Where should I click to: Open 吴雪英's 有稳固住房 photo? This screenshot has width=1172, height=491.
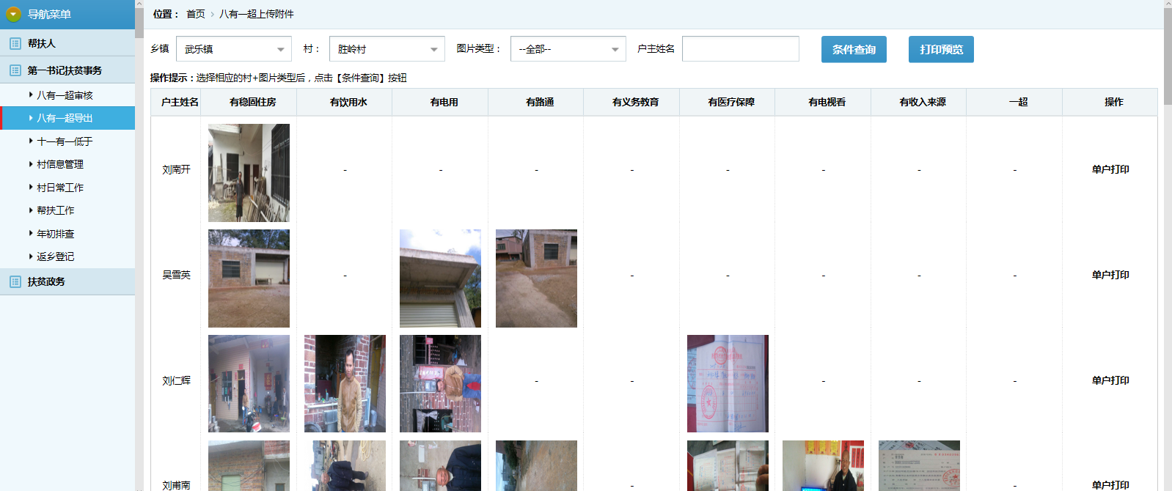pos(249,278)
